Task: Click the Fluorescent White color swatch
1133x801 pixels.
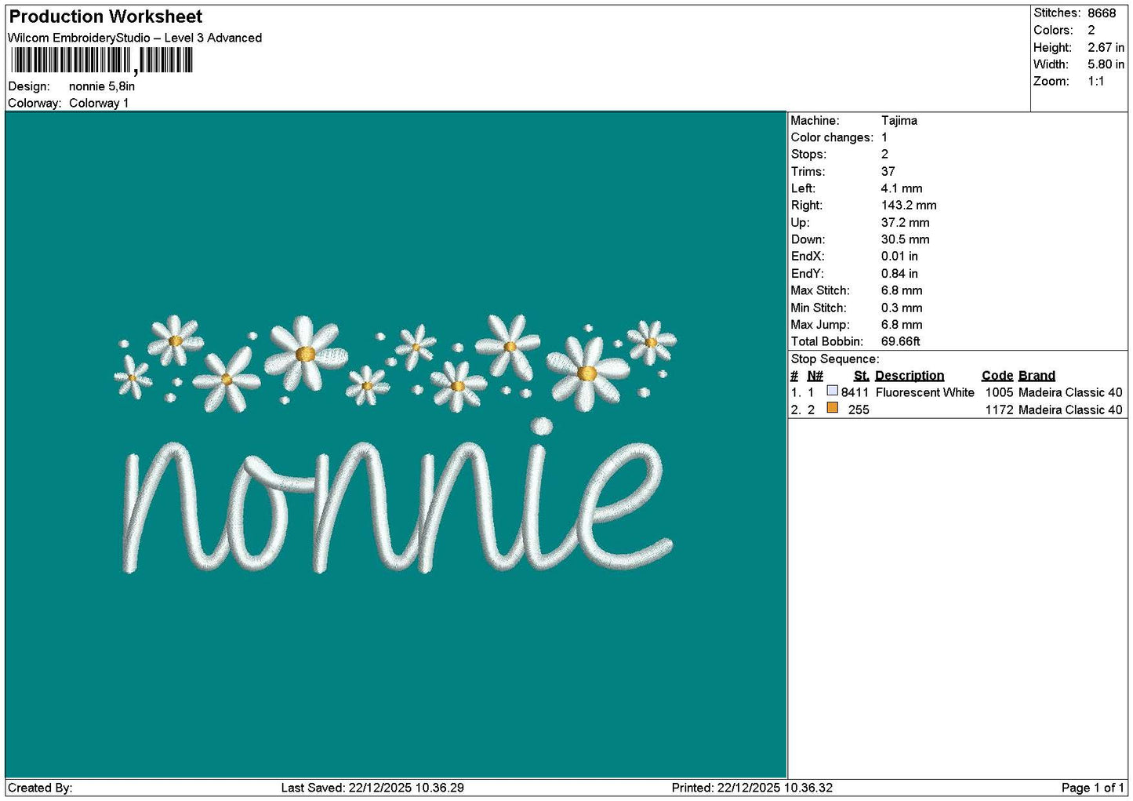Action: coord(832,391)
